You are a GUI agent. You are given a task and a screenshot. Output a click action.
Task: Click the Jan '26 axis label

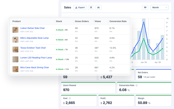pyautogui.click(x=144, y=62)
